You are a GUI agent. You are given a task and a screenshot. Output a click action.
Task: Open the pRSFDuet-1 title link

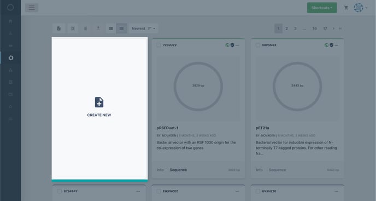coord(167,128)
